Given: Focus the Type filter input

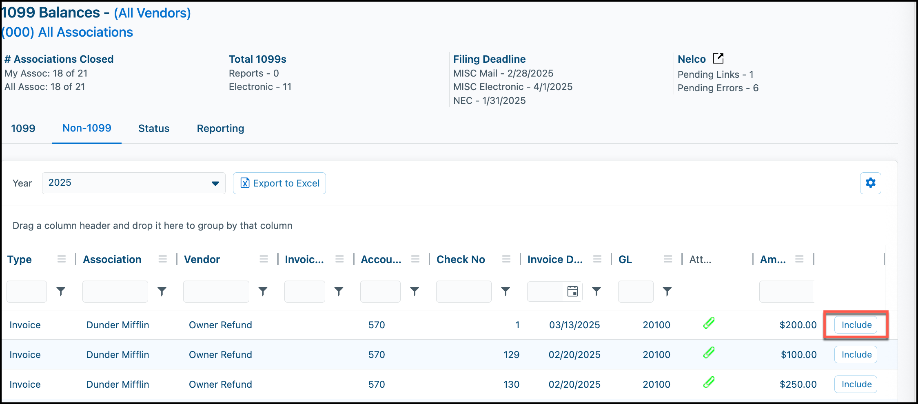Looking at the screenshot, I should 27,292.
